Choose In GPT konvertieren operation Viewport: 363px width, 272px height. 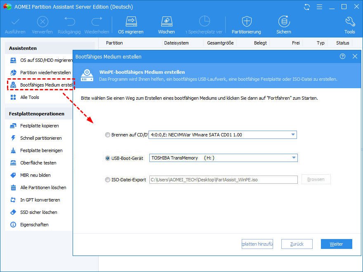[35, 200]
